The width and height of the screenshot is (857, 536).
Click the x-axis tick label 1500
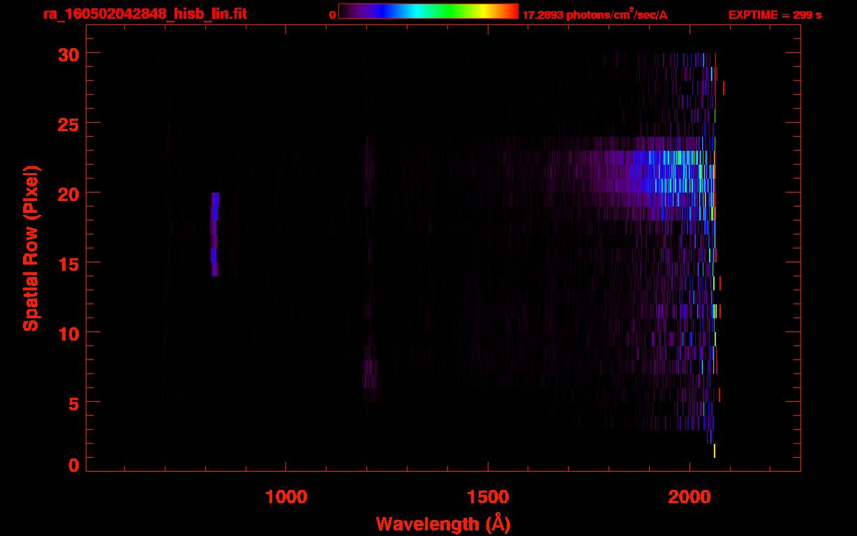pyautogui.click(x=487, y=496)
